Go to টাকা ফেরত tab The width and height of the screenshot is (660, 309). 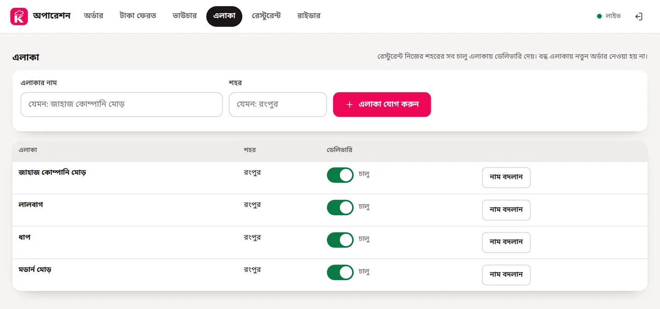(x=138, y=16)
